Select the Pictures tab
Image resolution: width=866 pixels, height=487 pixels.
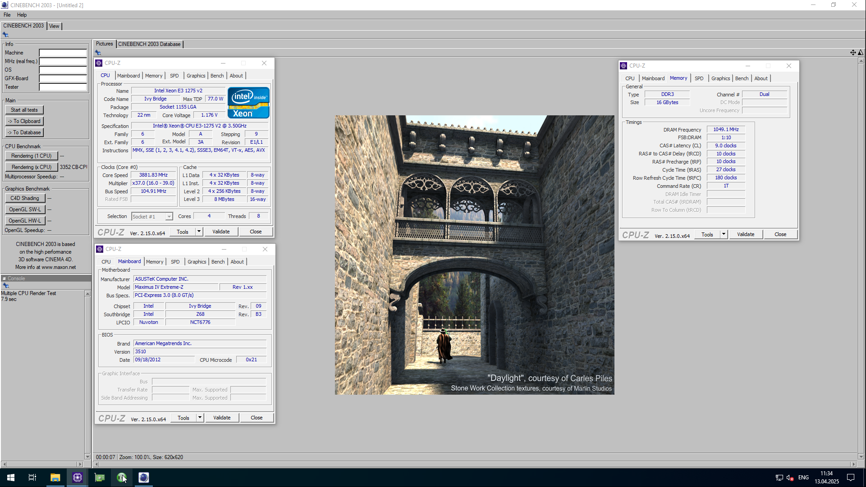104,44
